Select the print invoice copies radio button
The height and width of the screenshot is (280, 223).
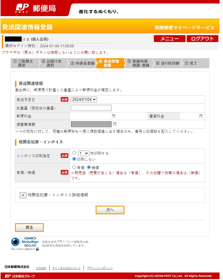74,153
